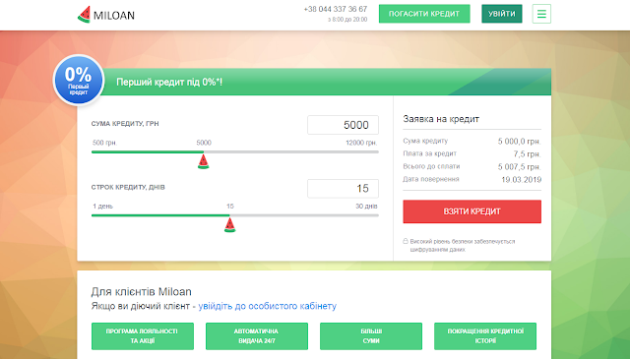Click the 1 день minimum term label
Viewport: 630px width, 359px height.
coord(102,206)
